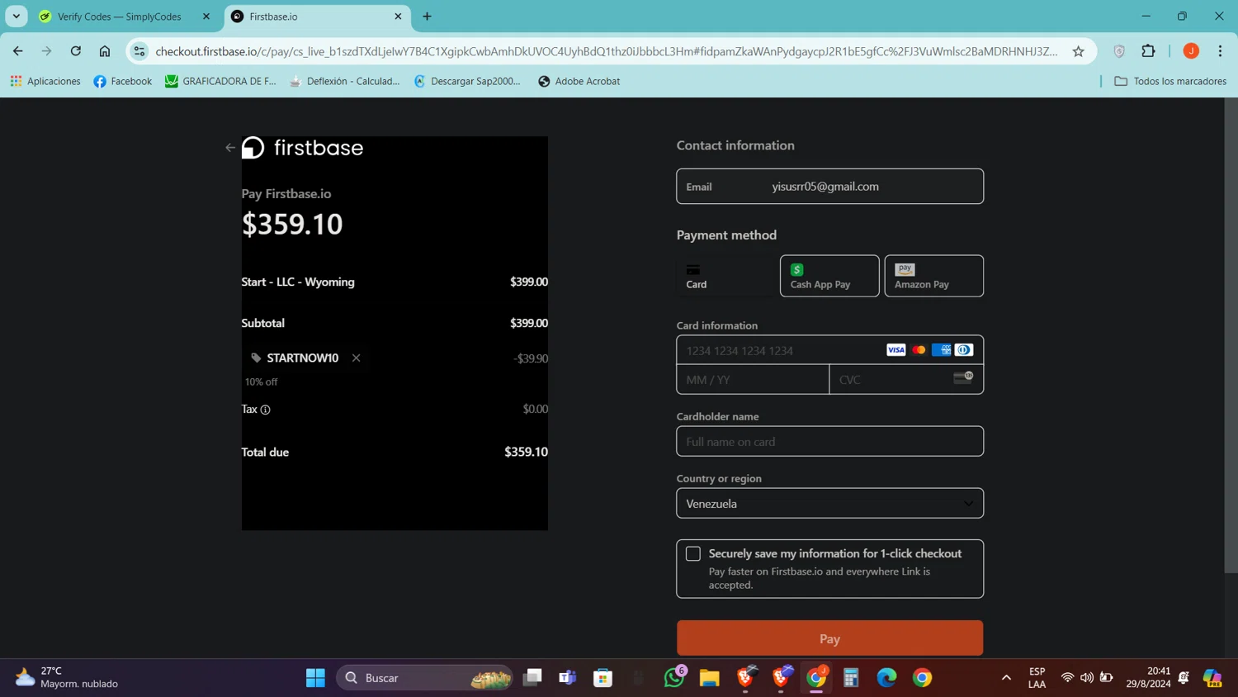Select Card payment method
Screen dimensions: 1238x697
pyautogui.click(x=725, y=276)
